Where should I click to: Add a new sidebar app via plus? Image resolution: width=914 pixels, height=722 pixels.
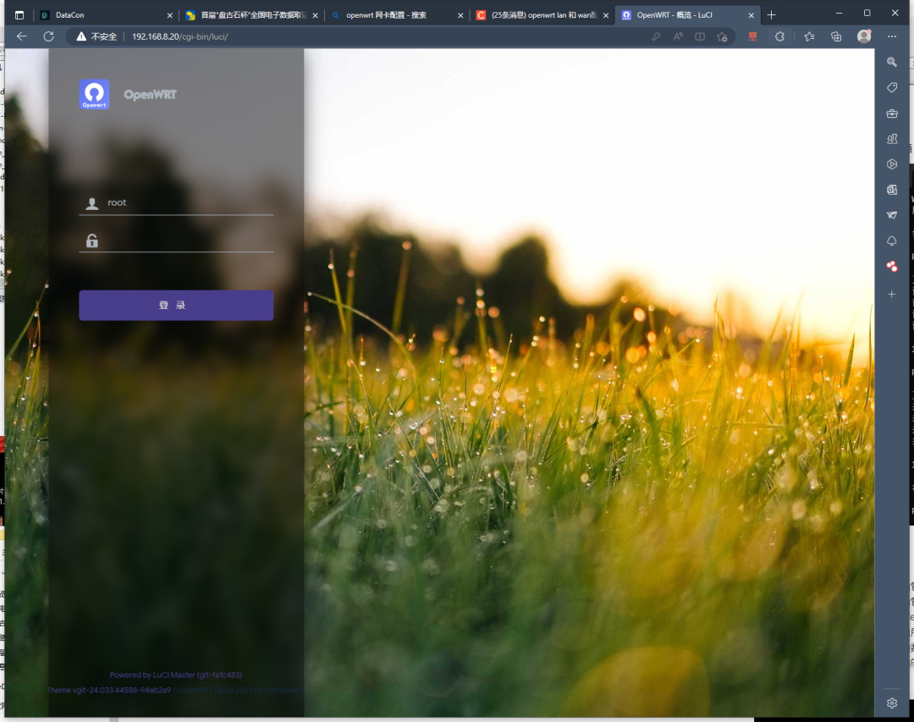click(892, 294)
